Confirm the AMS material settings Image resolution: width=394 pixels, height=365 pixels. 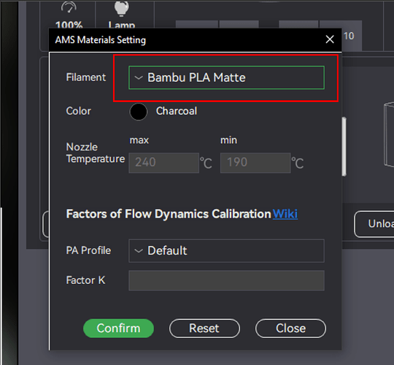(x=118, y=328)
